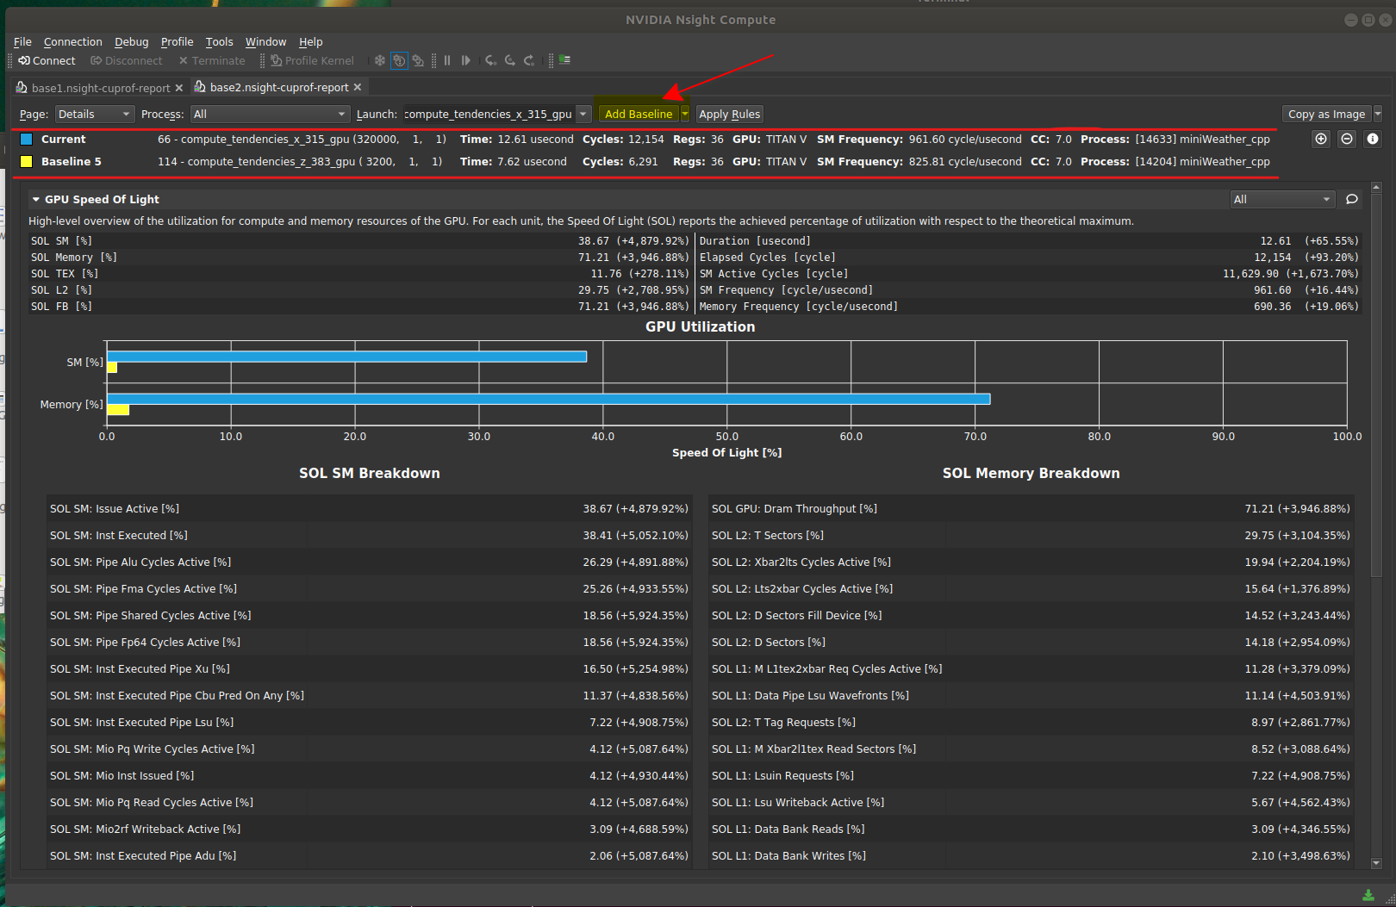Toggle the highlighted auto-profile toolbar icon
This screenshot has height=907, width=1396.
tap(399, 61)
